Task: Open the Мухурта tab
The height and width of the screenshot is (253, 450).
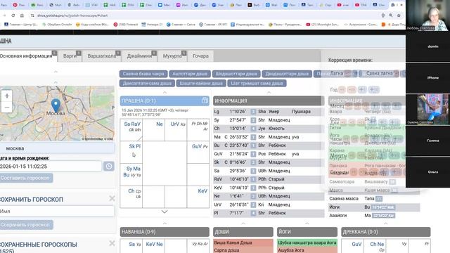Action: 172,56
